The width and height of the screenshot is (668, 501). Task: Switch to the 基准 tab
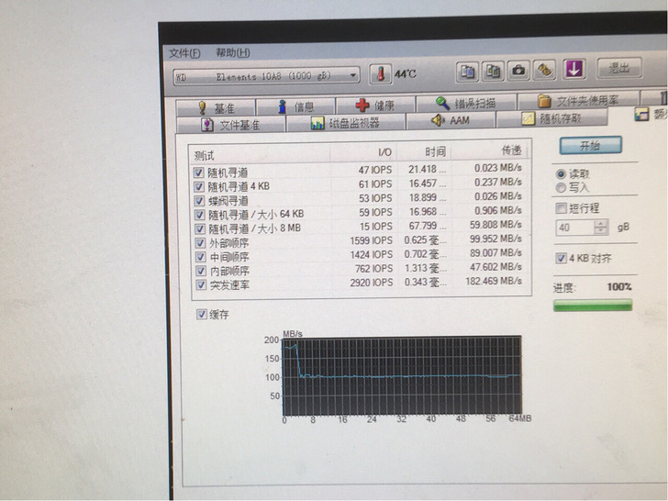click(x=216, y=107)
